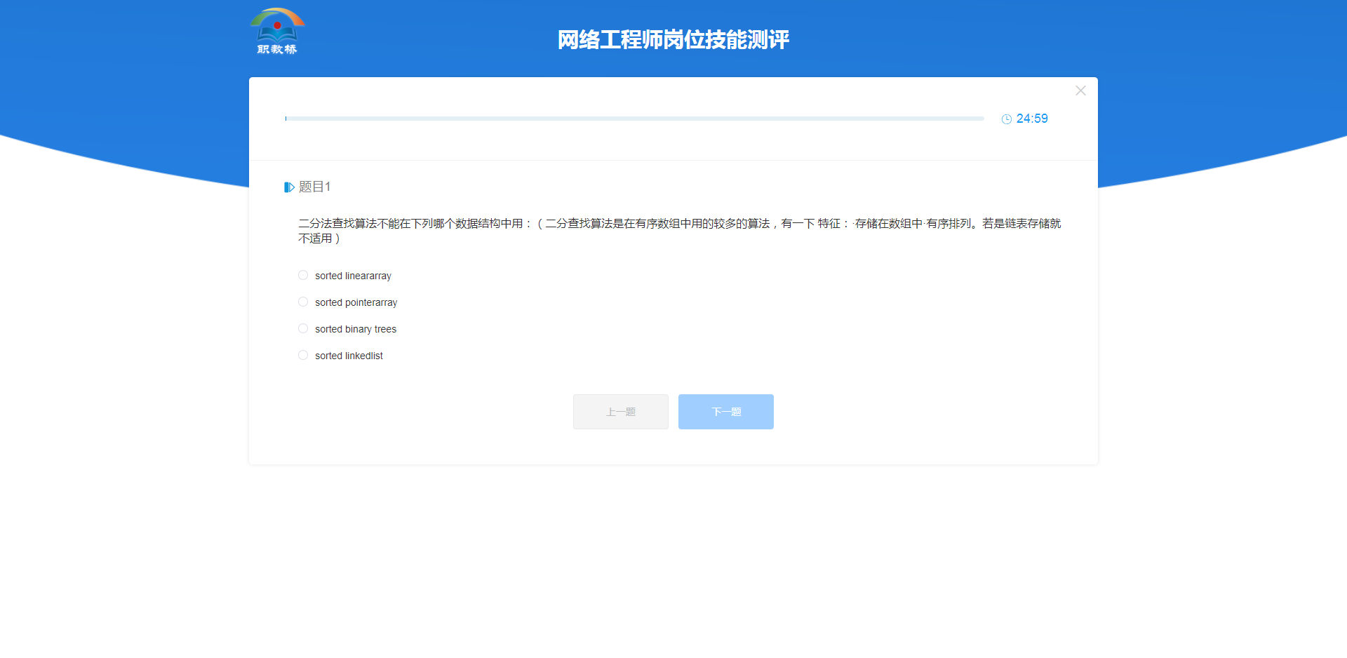Advance to next question with 下一题

tap(725, 412)
